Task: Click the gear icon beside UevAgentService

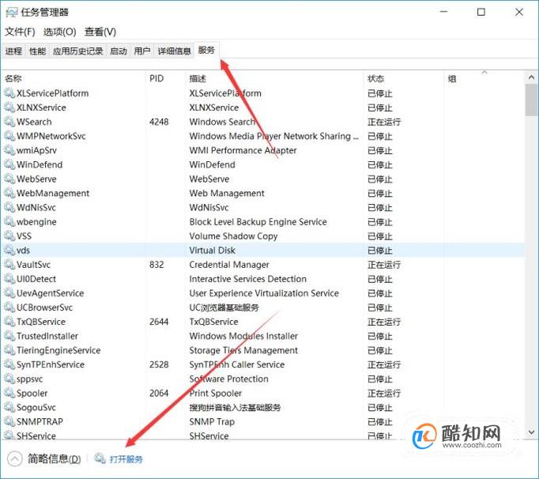Action: tap(9, 293)
